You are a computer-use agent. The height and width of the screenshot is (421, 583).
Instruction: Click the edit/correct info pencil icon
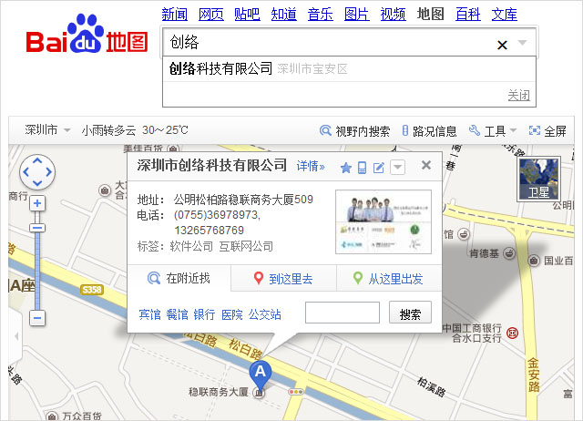(379, 167)
